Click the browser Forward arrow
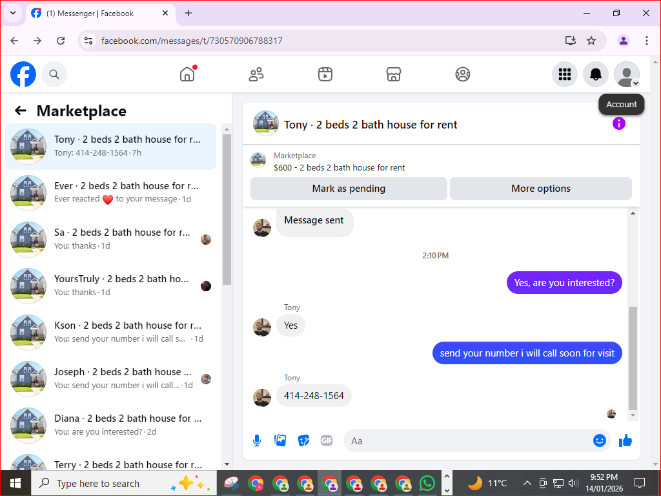Image resolution: width=661 pixels, height=496 pixels. point(37,41)
